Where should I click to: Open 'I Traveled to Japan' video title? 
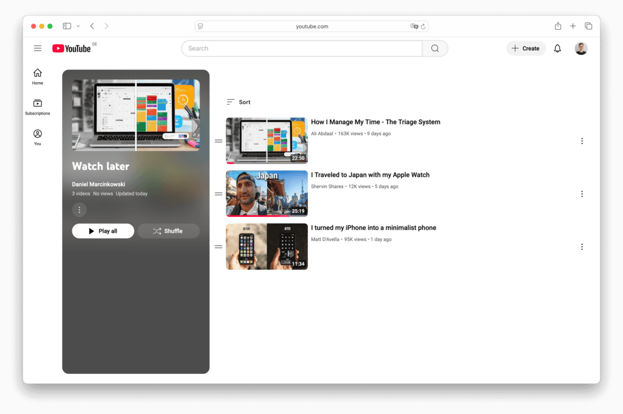tap(371, 175)
